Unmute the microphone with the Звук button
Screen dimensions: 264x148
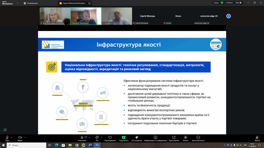click(7, 138)
